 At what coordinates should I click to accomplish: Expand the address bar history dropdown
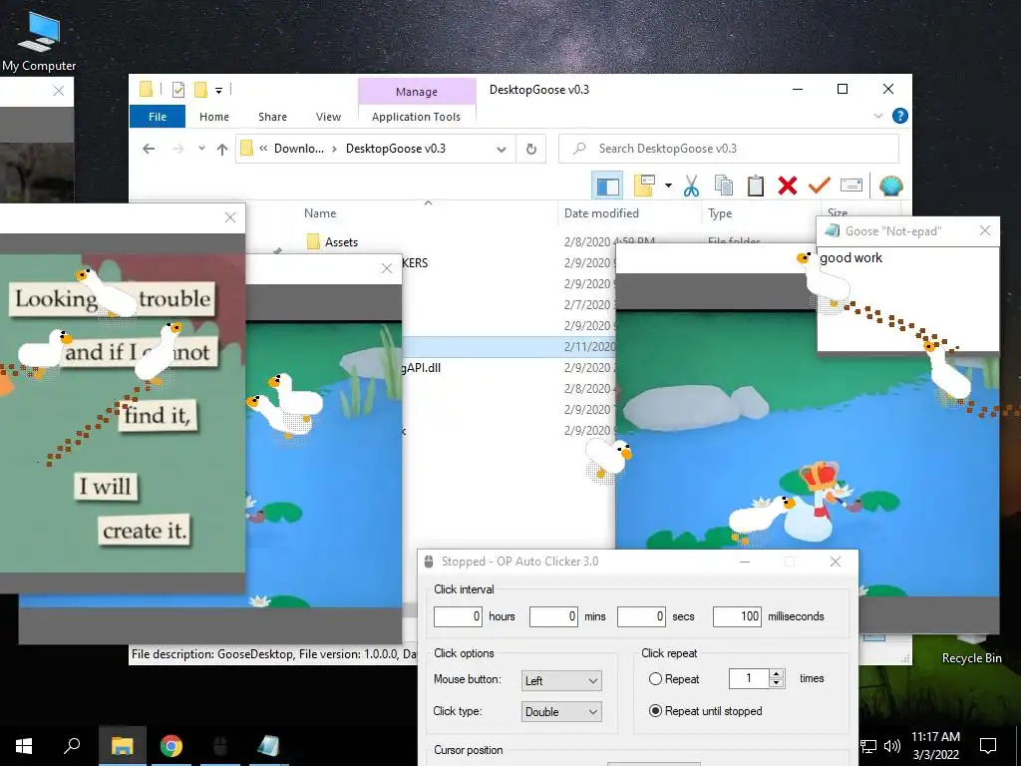(x=502, y=150)
